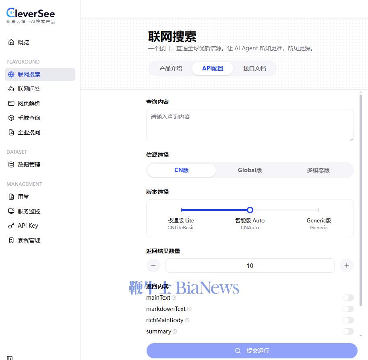Click the robot icon for 联网问答
This screenshot has width=368, height=360.
11,89
